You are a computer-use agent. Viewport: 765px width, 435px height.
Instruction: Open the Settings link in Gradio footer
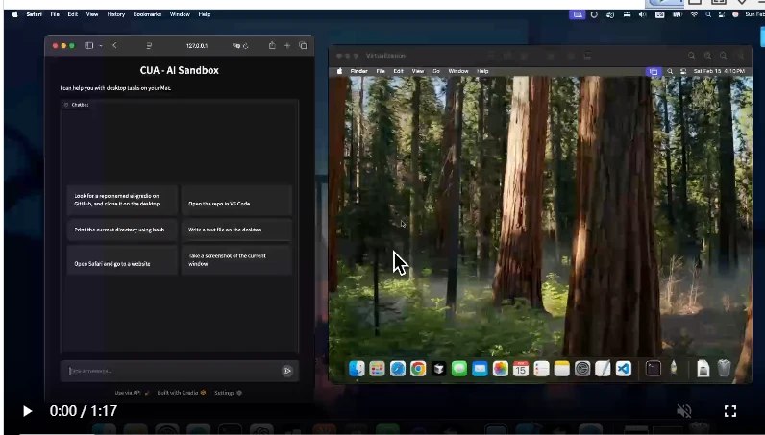(x=228, y=393)
